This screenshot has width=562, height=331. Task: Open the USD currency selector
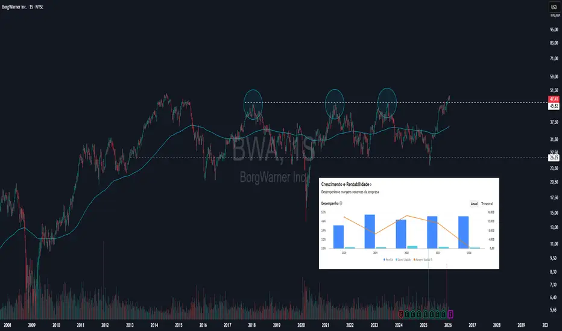[x=554, y=7]
